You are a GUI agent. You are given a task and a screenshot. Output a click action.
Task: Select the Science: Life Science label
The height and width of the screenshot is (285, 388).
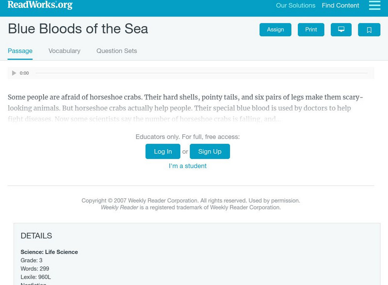(50, 252)
